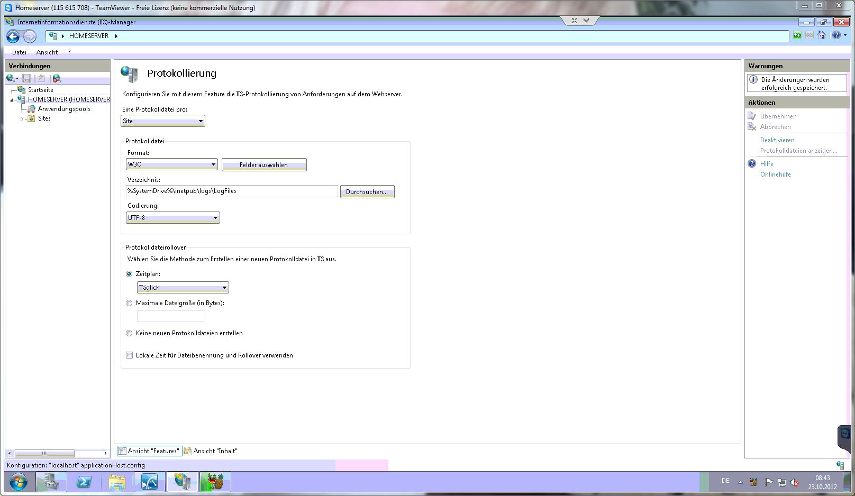Open the Format dropdown showing W3C
The height and width of the screenshot is (496, 855).
172,164
